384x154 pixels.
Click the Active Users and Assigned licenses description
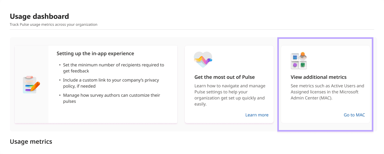coord(327,92)
